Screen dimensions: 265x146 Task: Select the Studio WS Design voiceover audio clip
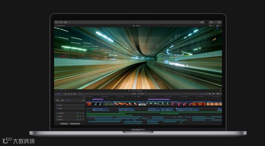[x=188, y=109]
